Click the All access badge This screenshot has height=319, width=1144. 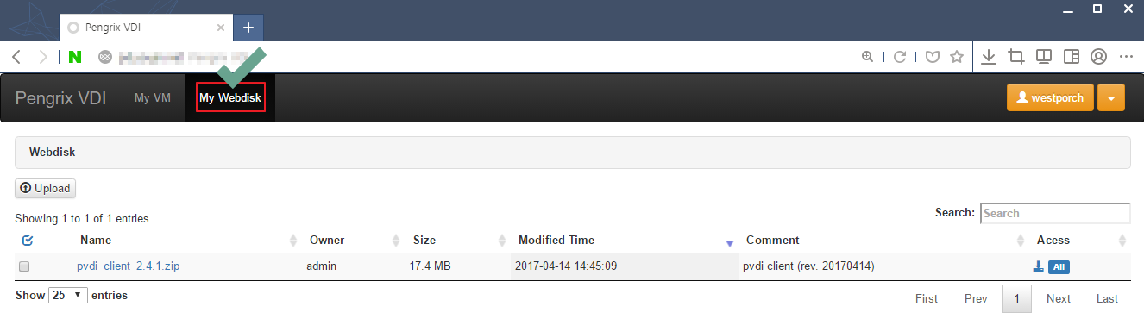pos(1059,267)
